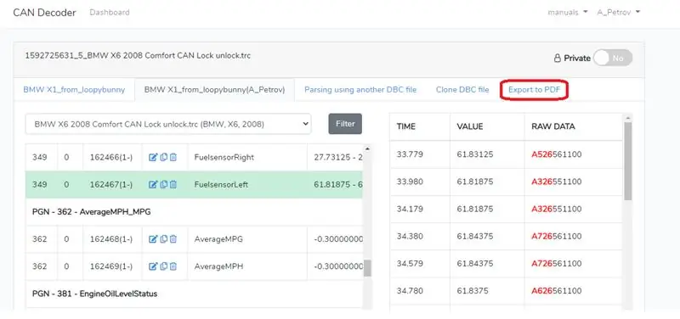Click Clone DBC file
This screenshot has height=319, width=680.
tap(462, 90)
